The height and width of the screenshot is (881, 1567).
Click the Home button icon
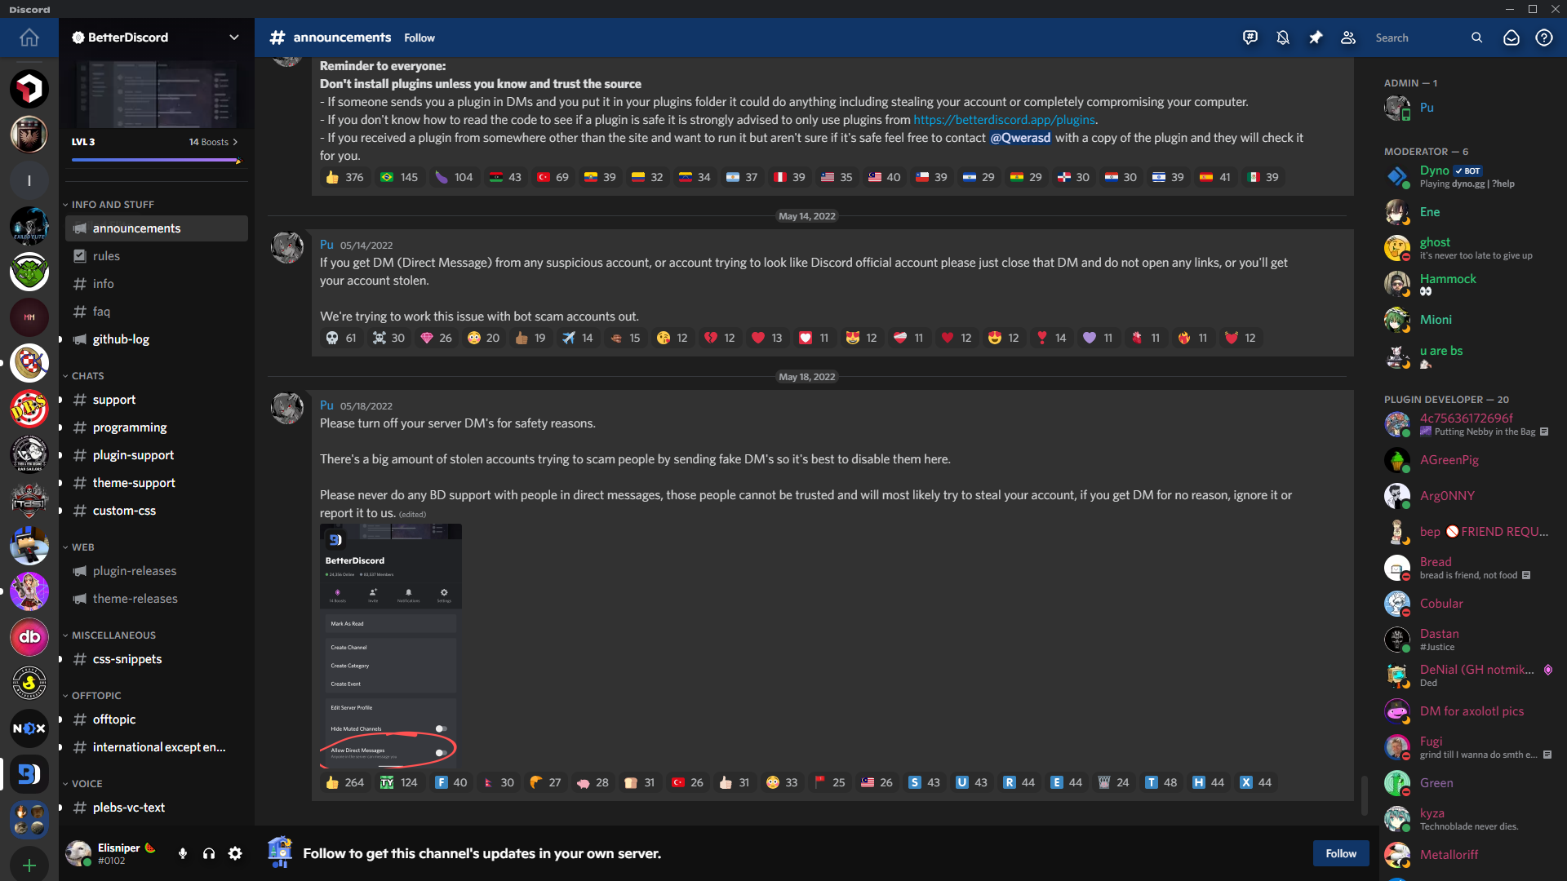point(29,38)
